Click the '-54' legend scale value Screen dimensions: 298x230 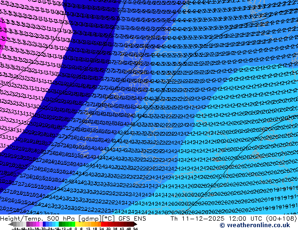(15, 229)
